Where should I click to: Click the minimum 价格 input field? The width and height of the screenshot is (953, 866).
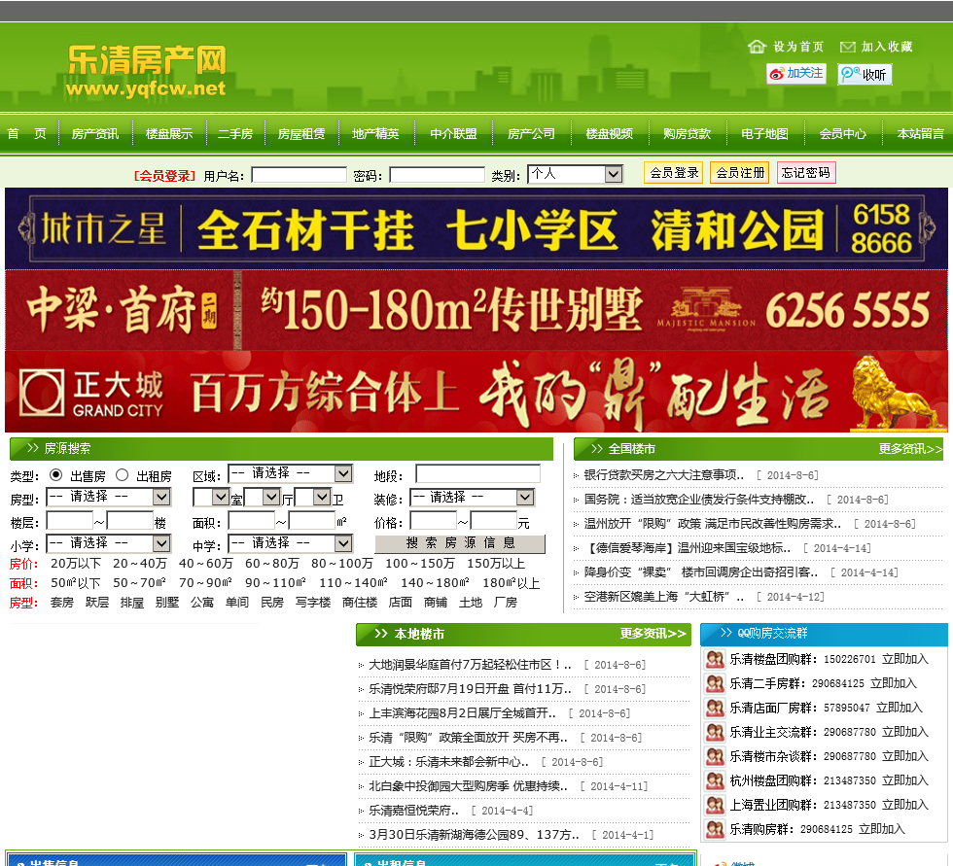pyautogui.click(x=434, y=521)
